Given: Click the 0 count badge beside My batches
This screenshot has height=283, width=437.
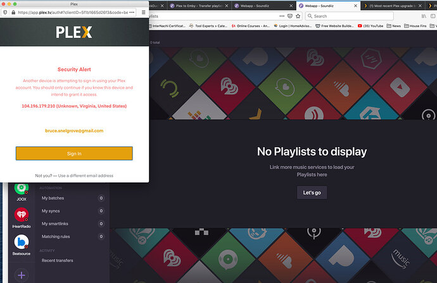Looking at the screenshot, I should tap(101, 198).
